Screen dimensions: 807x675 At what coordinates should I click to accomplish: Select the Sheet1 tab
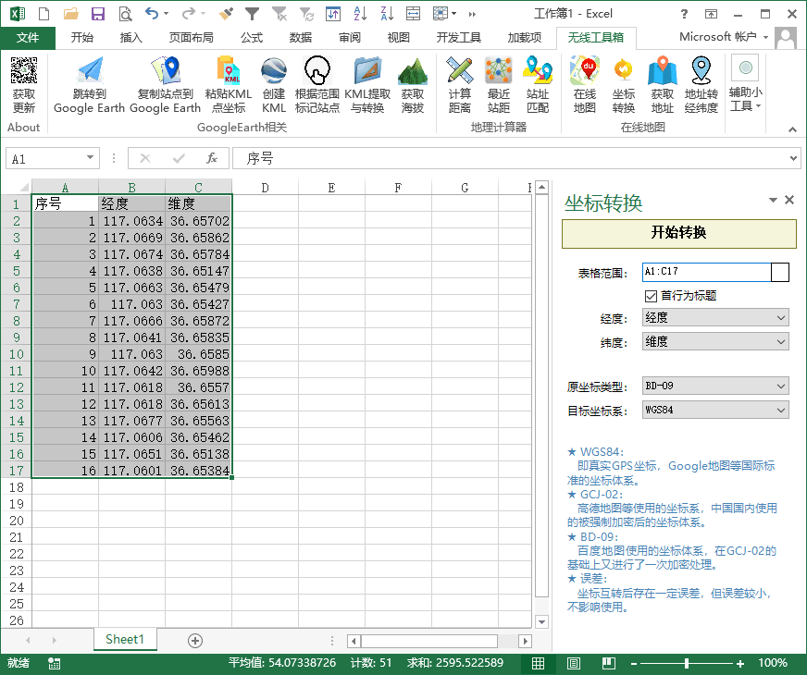pos(125,640)
